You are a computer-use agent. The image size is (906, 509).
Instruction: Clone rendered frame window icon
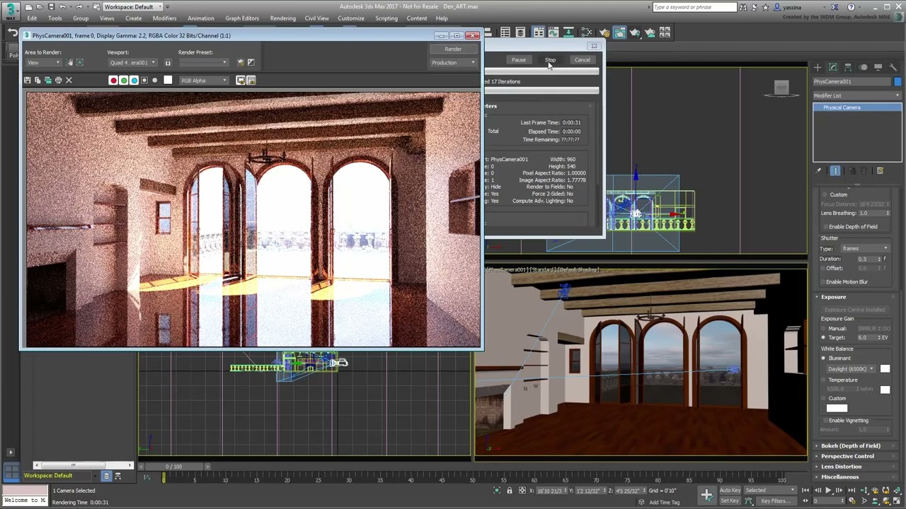(48, 80)
